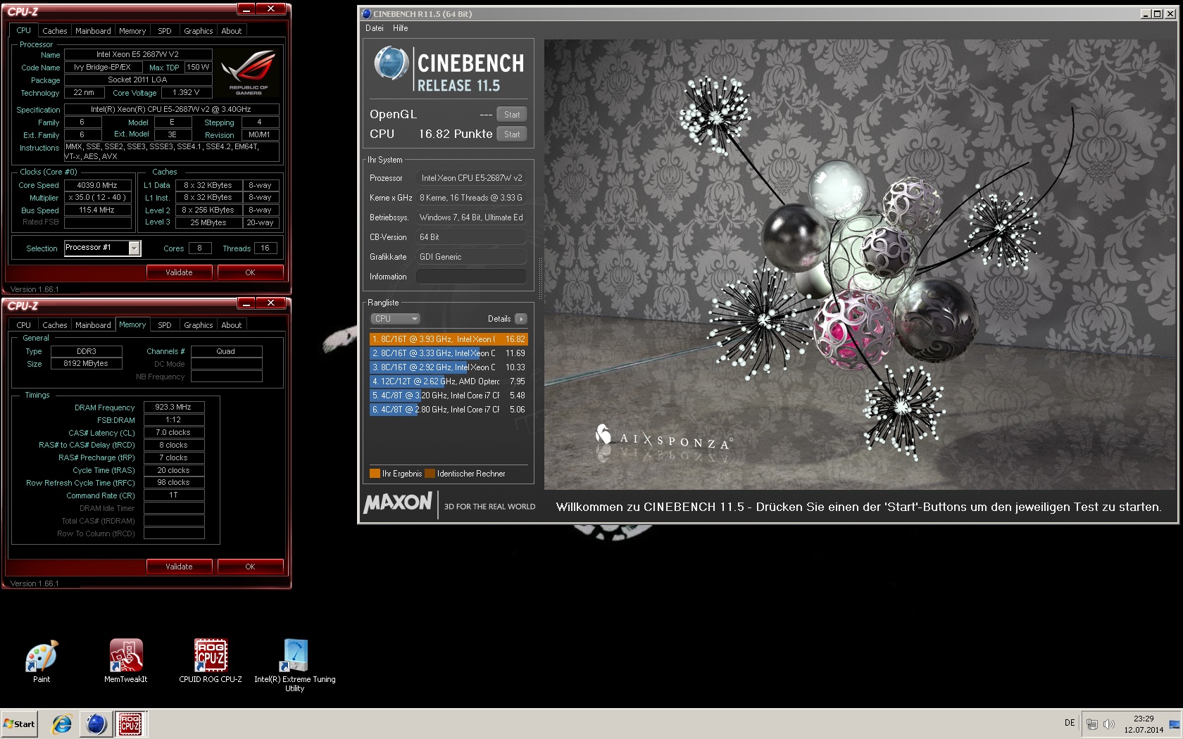Click the Cinebench taskbar icon
Viewport: 1183px width, 739px height.
click(x=96, y=724)
